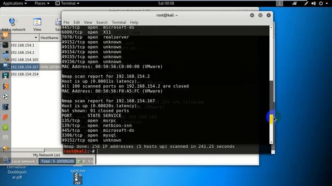Open the terminal Edit menu
This screenshot has height=186, width=332.
pyautogui.click(x=77, y=22)
